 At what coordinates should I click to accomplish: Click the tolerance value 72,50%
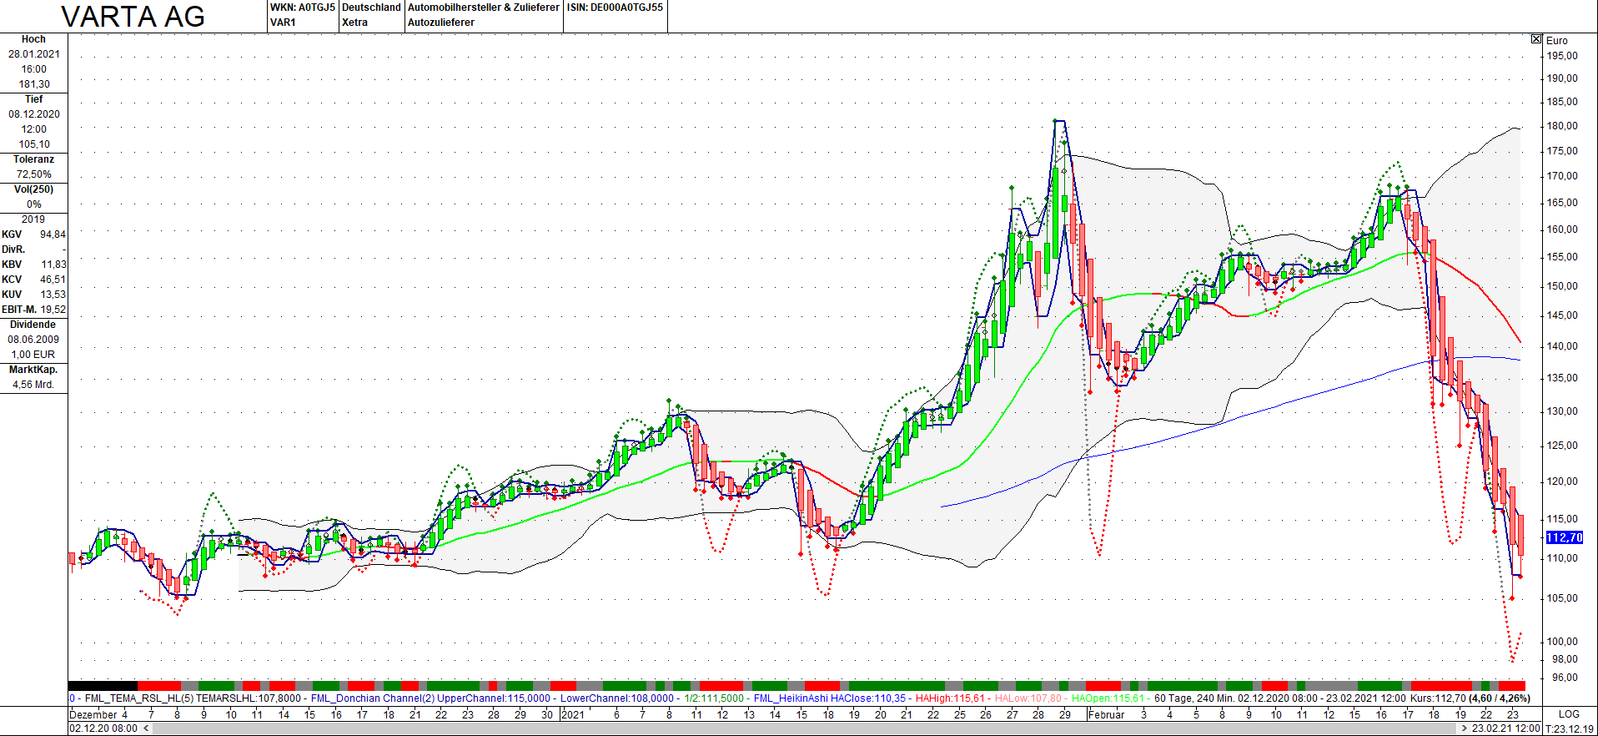(34, 174)
